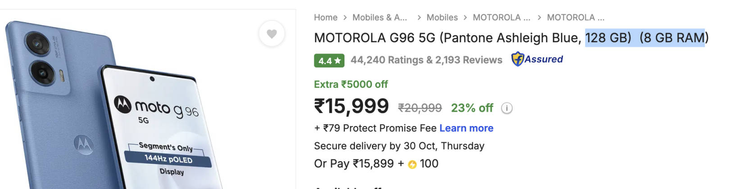This screenshot has width=752, height=189.
Task: Go to Home in the breadcrumb
Action: tap(326, 18)
